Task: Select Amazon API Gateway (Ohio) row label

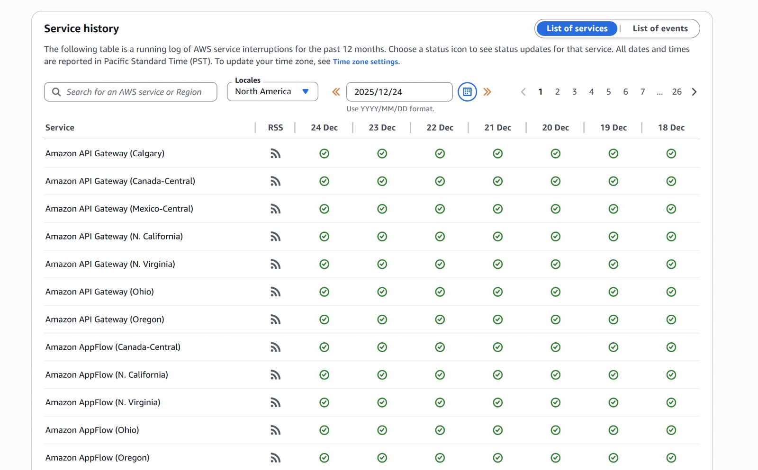Action: coord(99,292)
